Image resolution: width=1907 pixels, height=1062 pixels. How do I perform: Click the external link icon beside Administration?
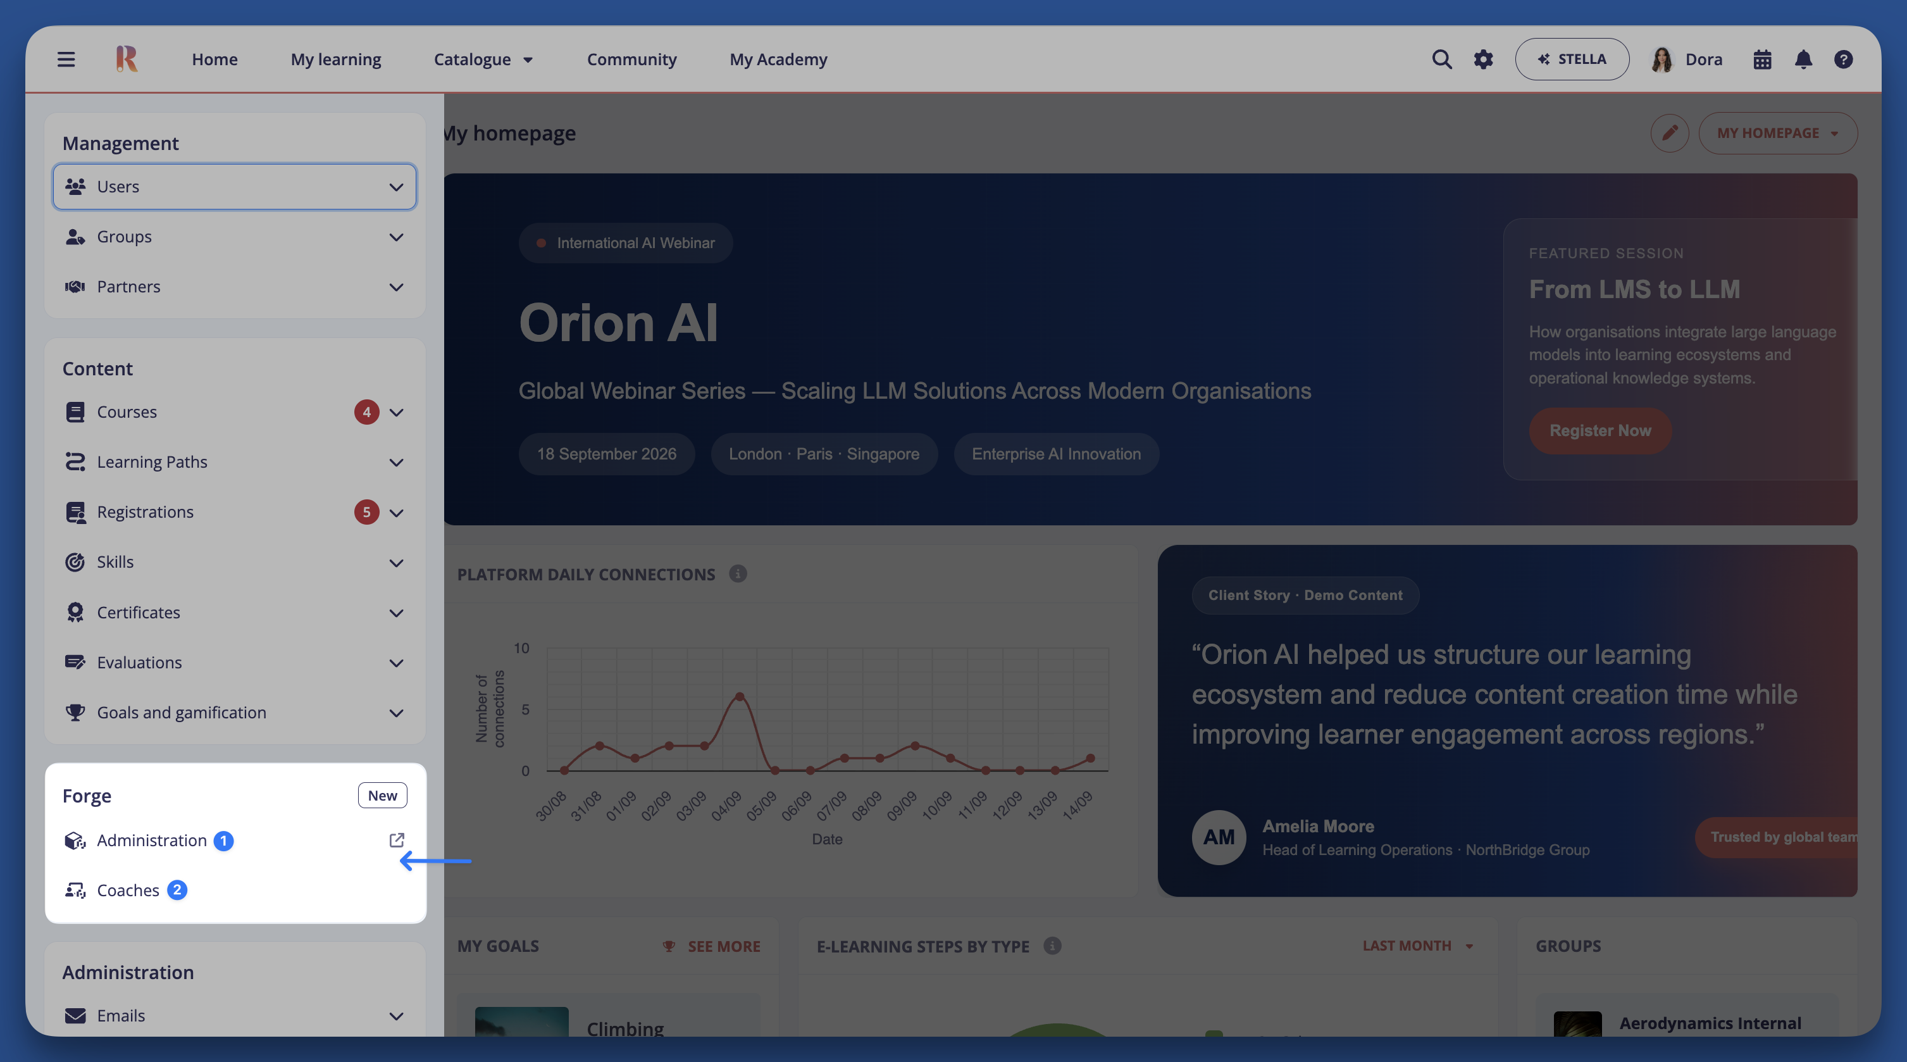(397, 840)
